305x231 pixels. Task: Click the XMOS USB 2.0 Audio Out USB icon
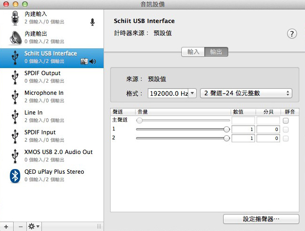[15, 156]
